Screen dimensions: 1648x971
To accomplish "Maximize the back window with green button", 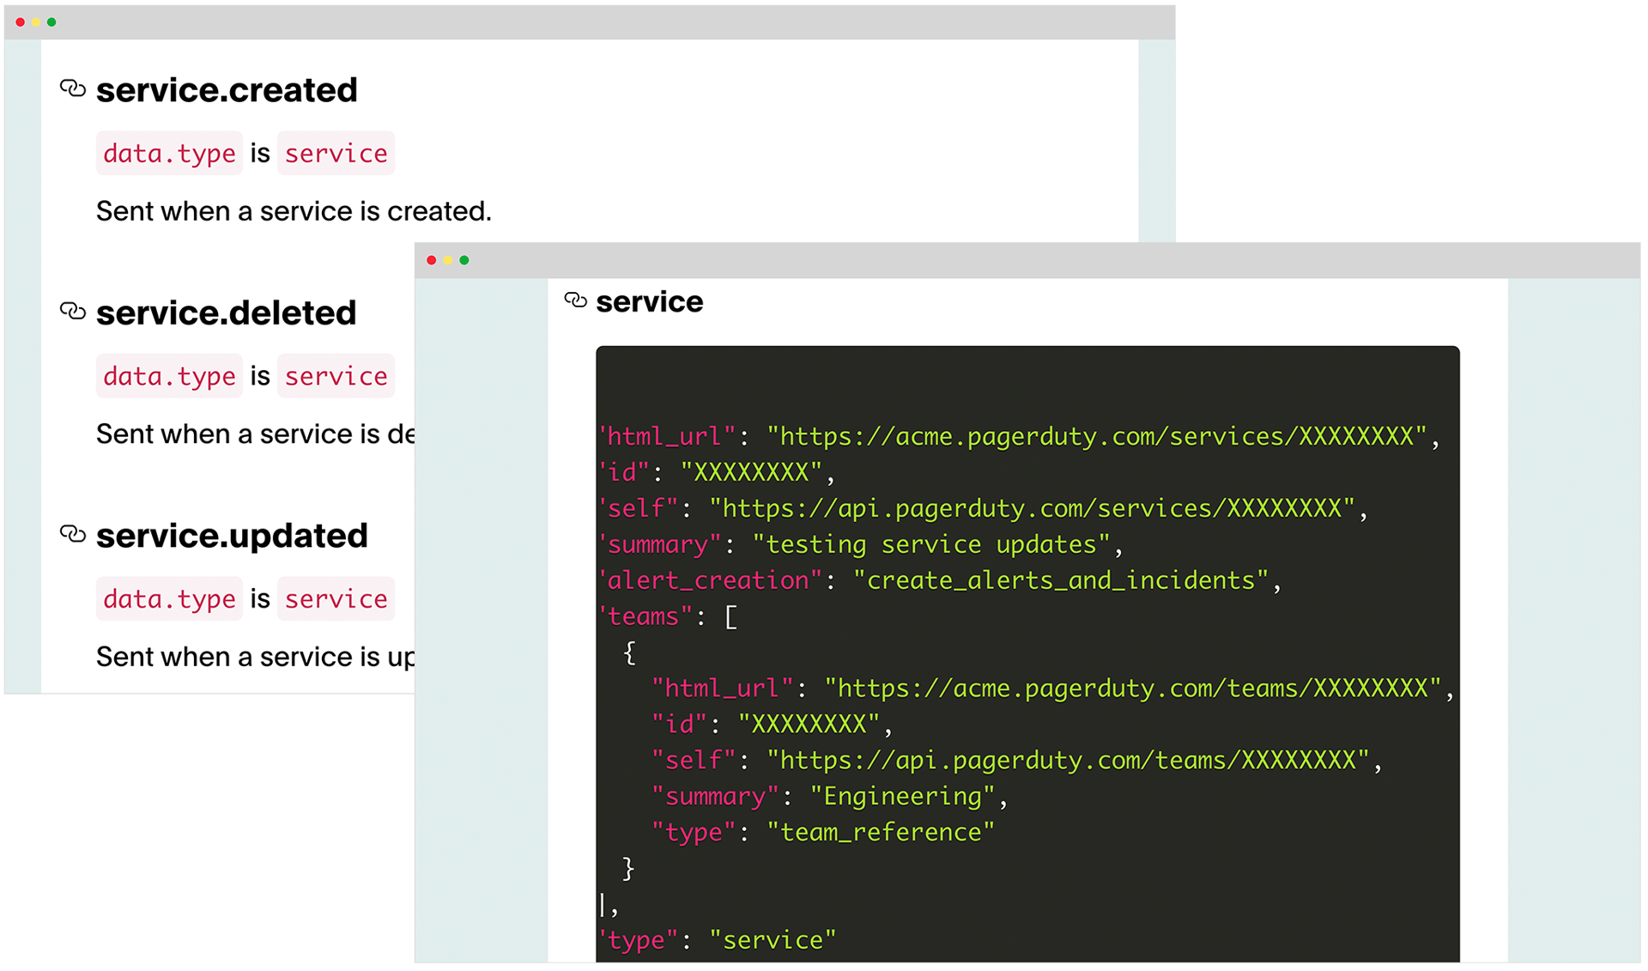I will coord(51,22).
